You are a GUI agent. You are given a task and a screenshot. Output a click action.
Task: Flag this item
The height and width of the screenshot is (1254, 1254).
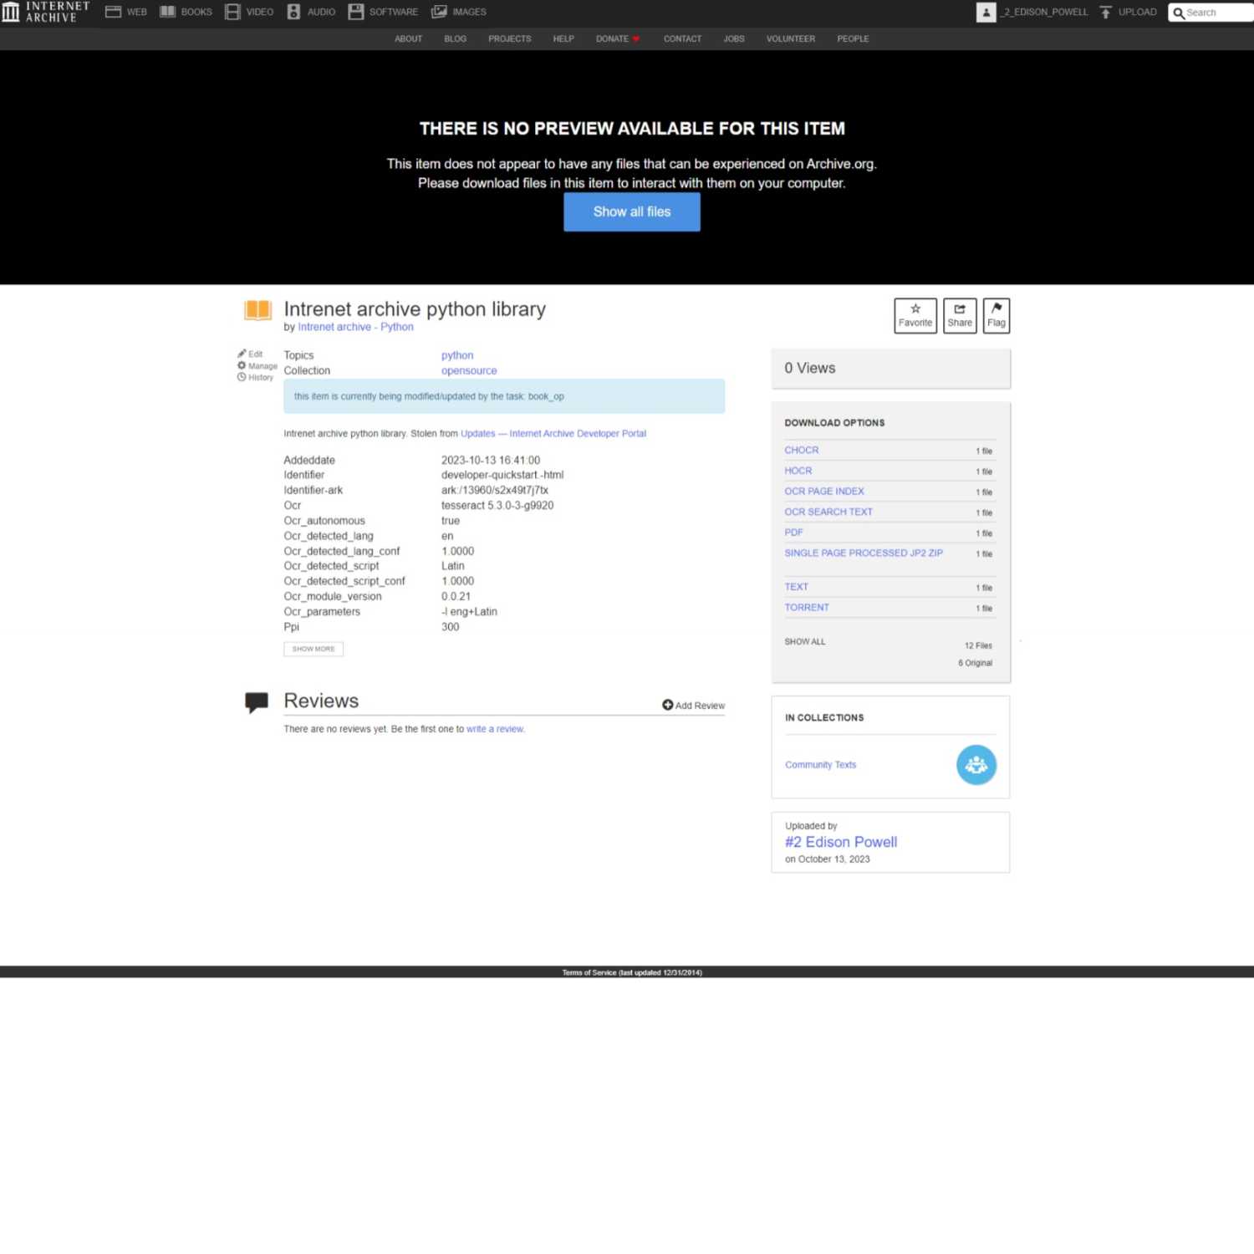pyautogui.click(x=996, y=315)
